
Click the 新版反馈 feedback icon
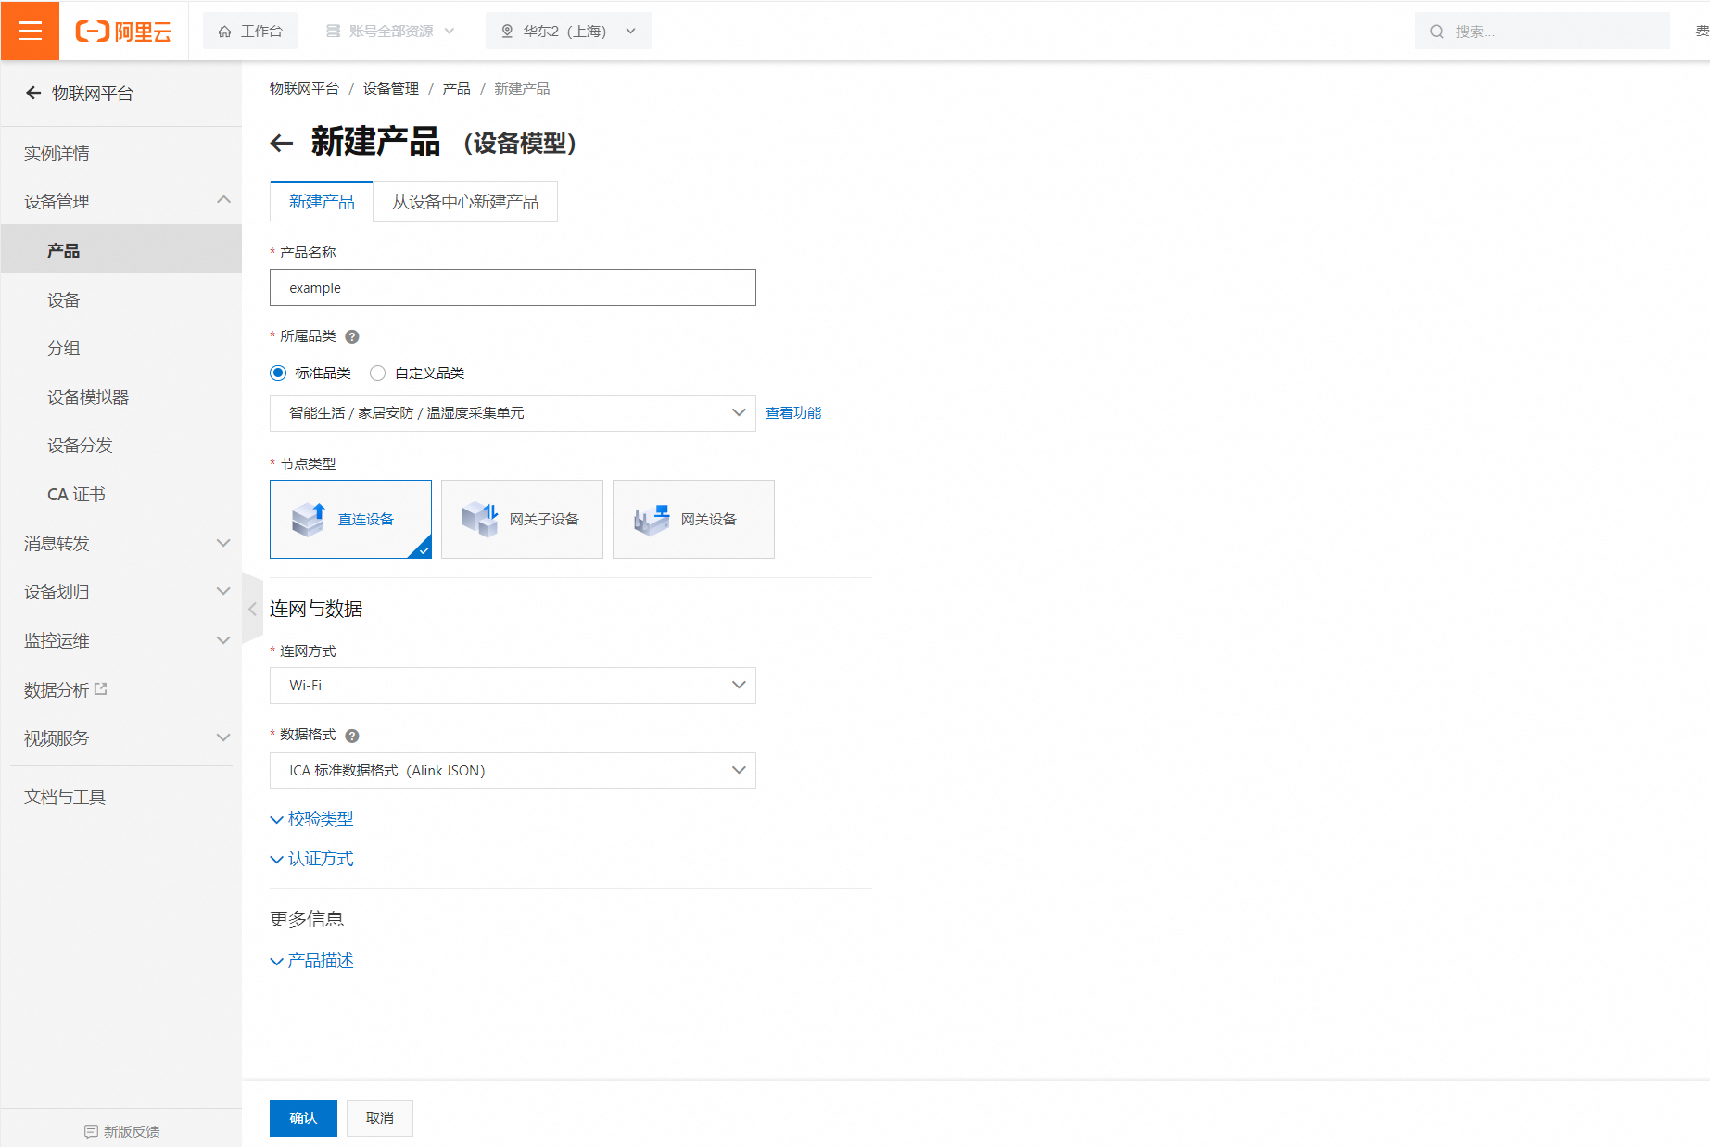[91, 1131]
